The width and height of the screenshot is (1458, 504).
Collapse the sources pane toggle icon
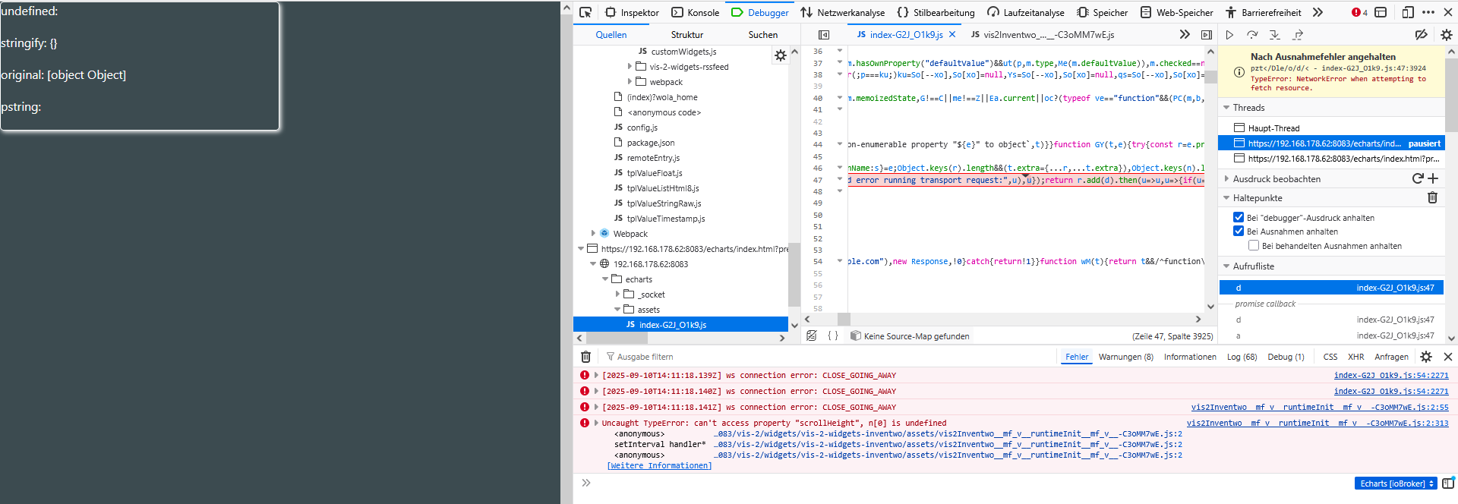(824, 35)
